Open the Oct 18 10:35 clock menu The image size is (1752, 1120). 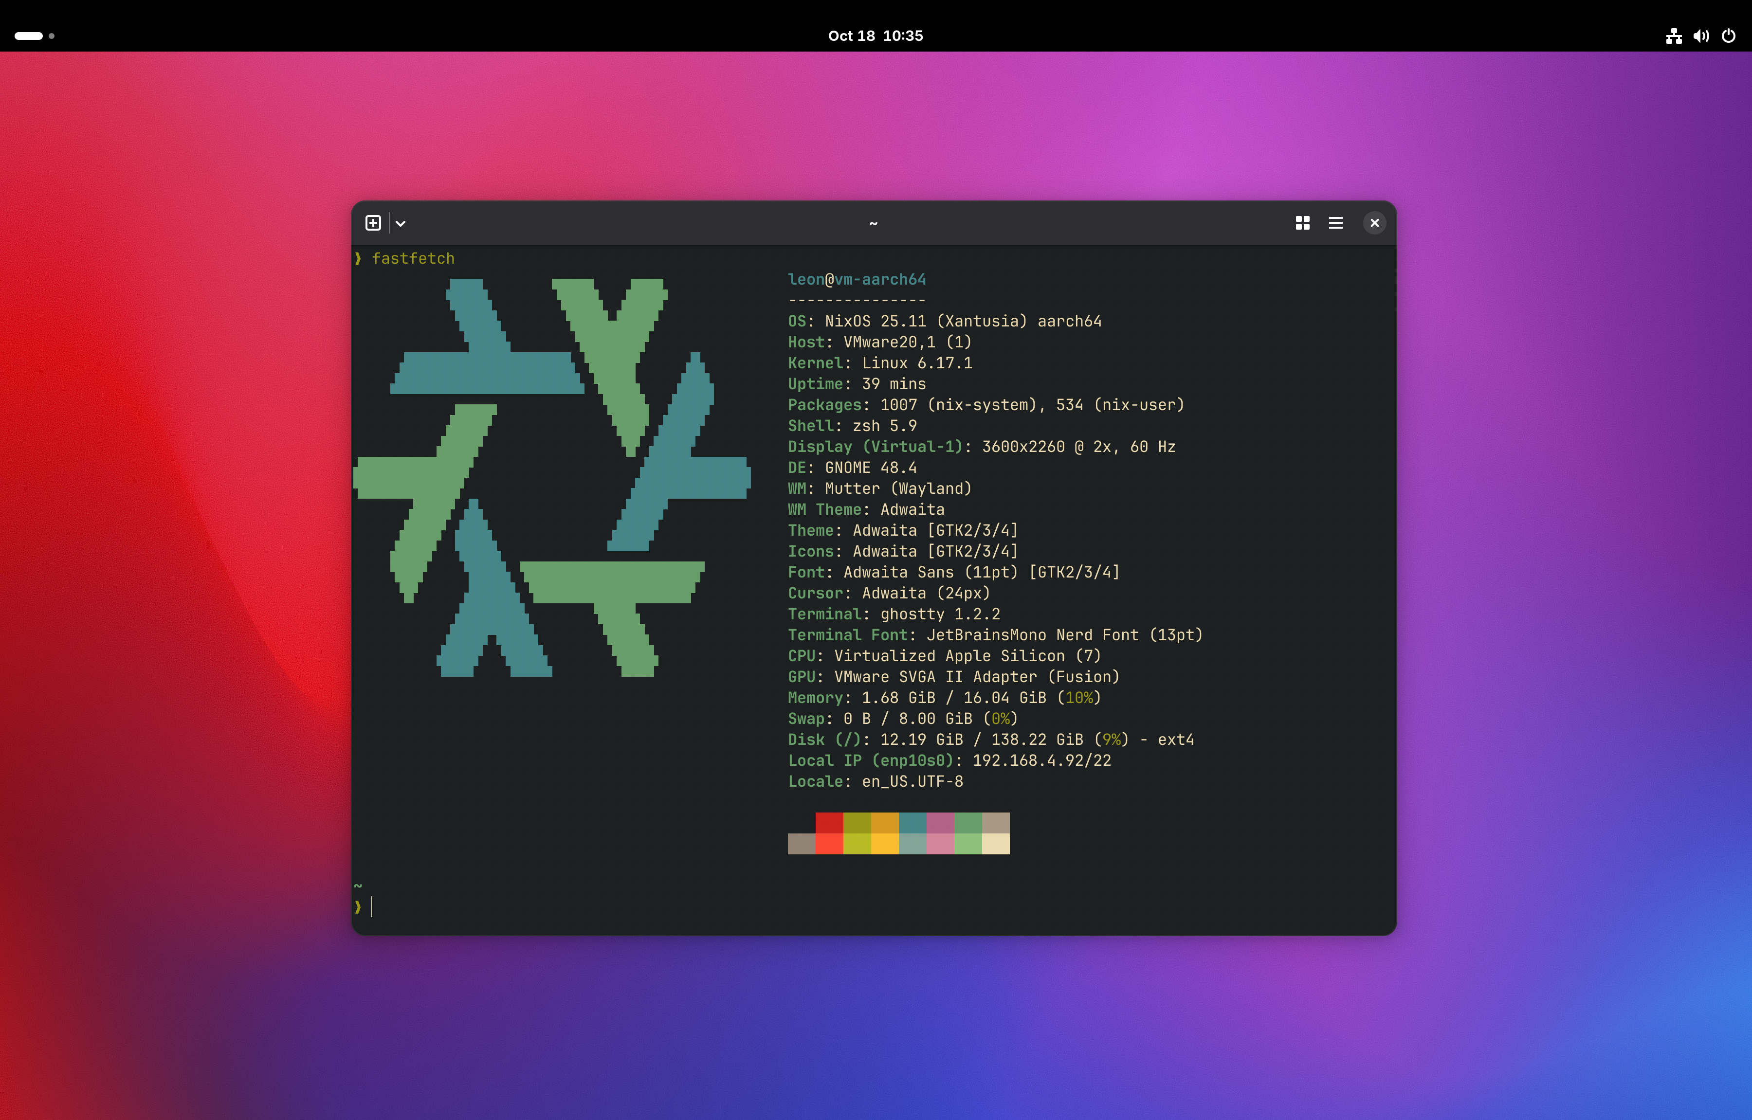(876, 36)
